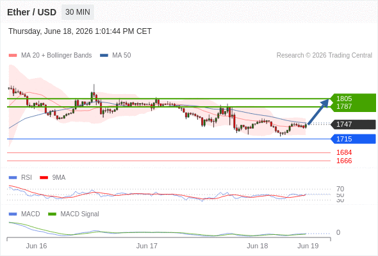Image resolution: width=378 pixels, height=256 pixels.
Task: Select the 1787 green resistance label
Action: click(344, 106)
